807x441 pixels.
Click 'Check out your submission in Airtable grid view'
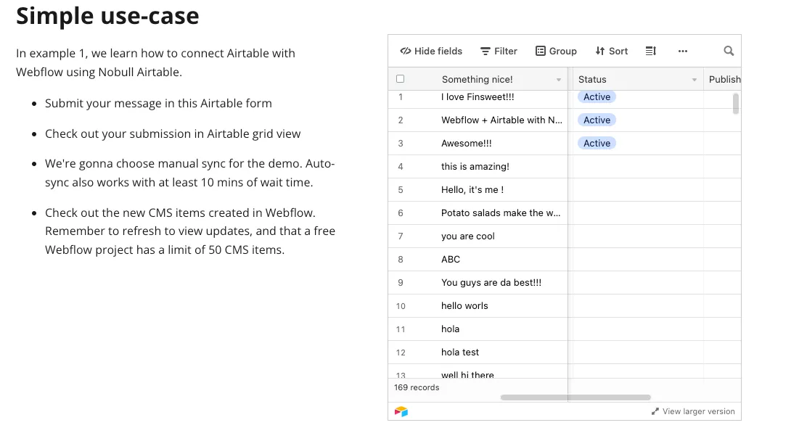173,133
